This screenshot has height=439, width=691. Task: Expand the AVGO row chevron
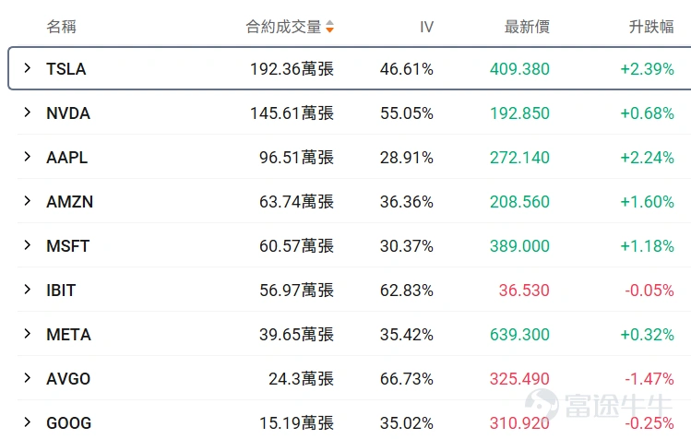pyautogui.click(x=28, y=378)
